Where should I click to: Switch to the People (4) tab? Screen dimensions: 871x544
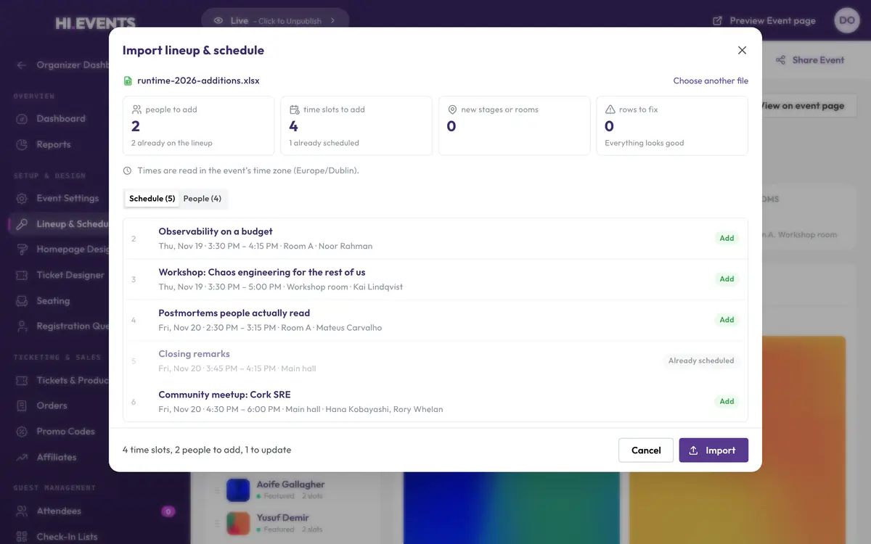(203, 199)
